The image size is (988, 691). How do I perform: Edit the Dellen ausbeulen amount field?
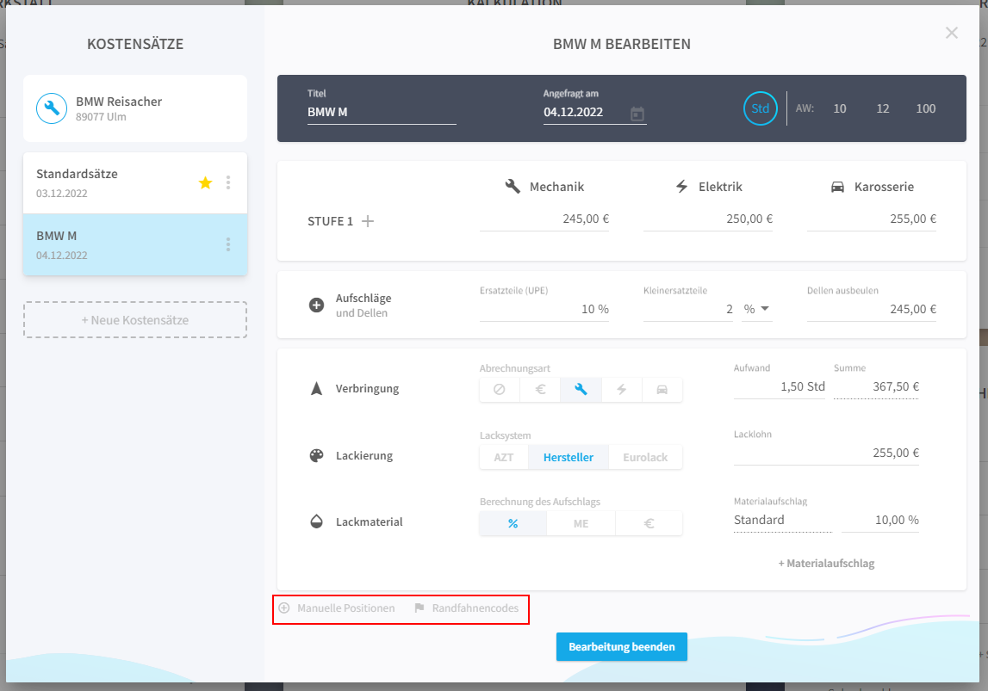[x=872, y=309]
